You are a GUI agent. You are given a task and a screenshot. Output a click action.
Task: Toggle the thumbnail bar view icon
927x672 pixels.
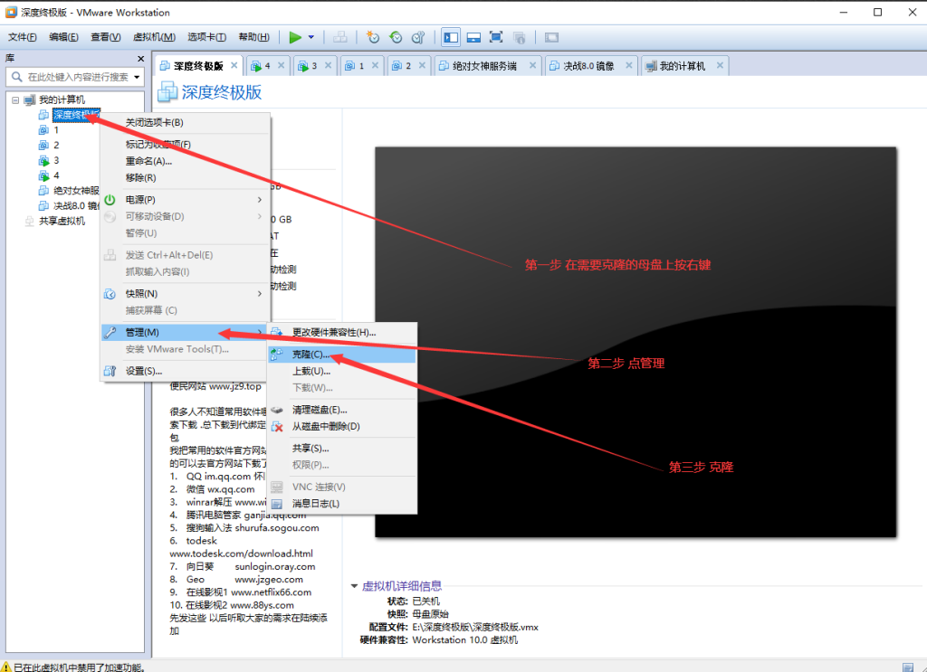click(x=473, y=37)
